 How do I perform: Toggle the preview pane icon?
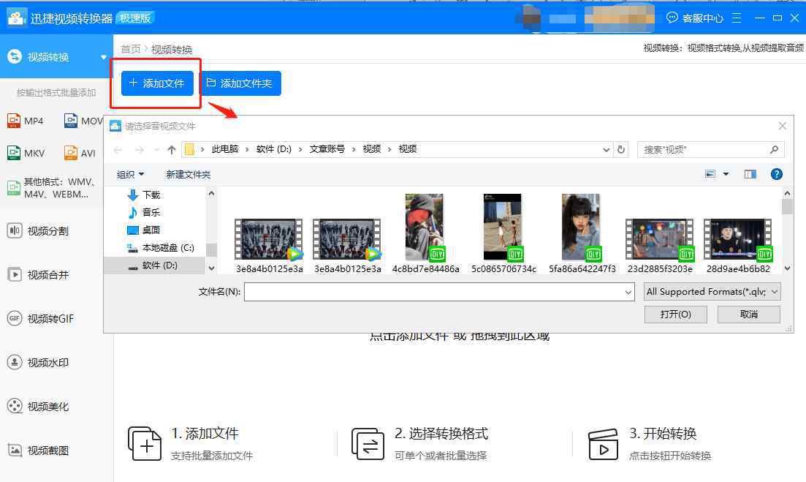tap(750, 174)
